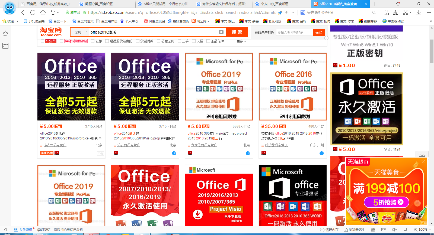The width and height of the screenshot is (434, 235).
Task: Open the news sidebar icon
Action: (5, 46)
